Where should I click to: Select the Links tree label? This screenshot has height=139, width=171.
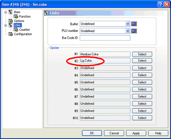tap(18, 25)
